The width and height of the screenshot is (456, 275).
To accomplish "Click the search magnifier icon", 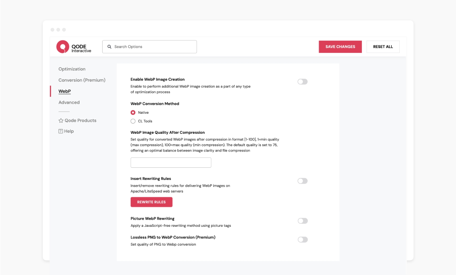I will pyautogui.click(x=109, y=47).
